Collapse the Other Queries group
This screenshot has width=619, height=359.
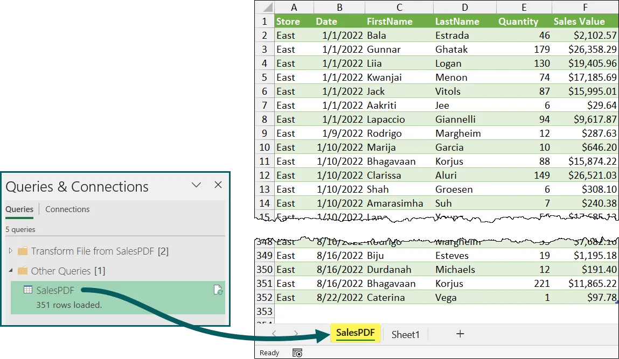[11, 271]
